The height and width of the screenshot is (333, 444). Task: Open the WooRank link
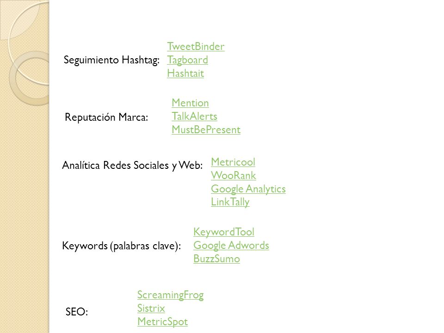point(233,175)
